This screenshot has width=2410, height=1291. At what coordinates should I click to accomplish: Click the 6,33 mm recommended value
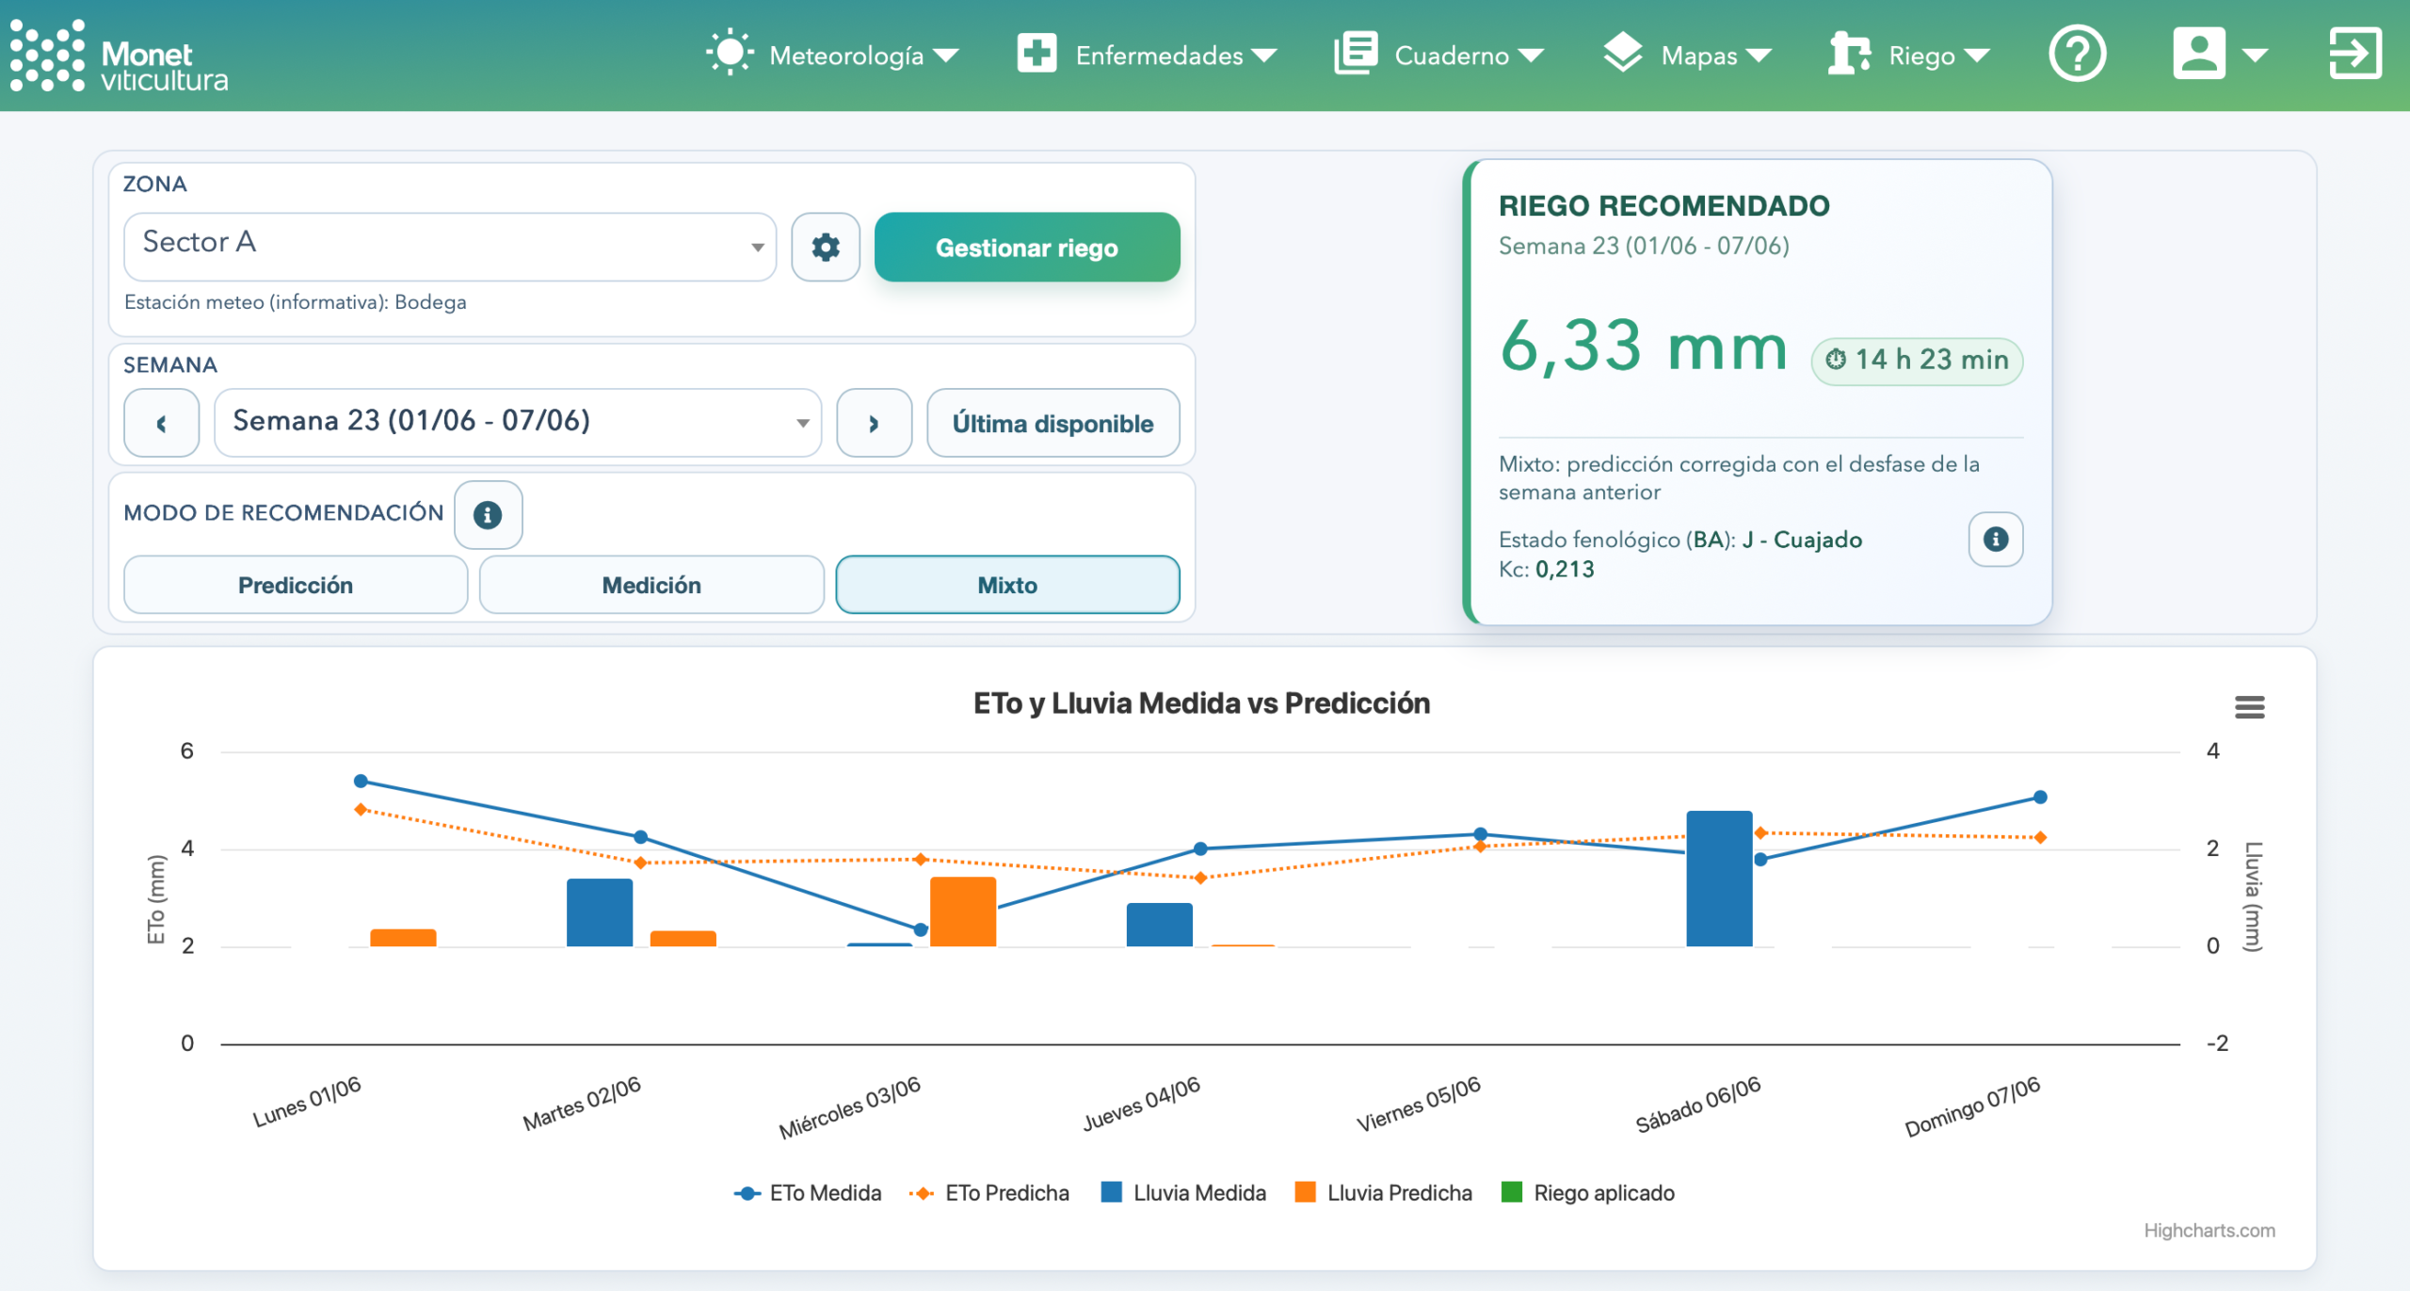[1643, 347]
